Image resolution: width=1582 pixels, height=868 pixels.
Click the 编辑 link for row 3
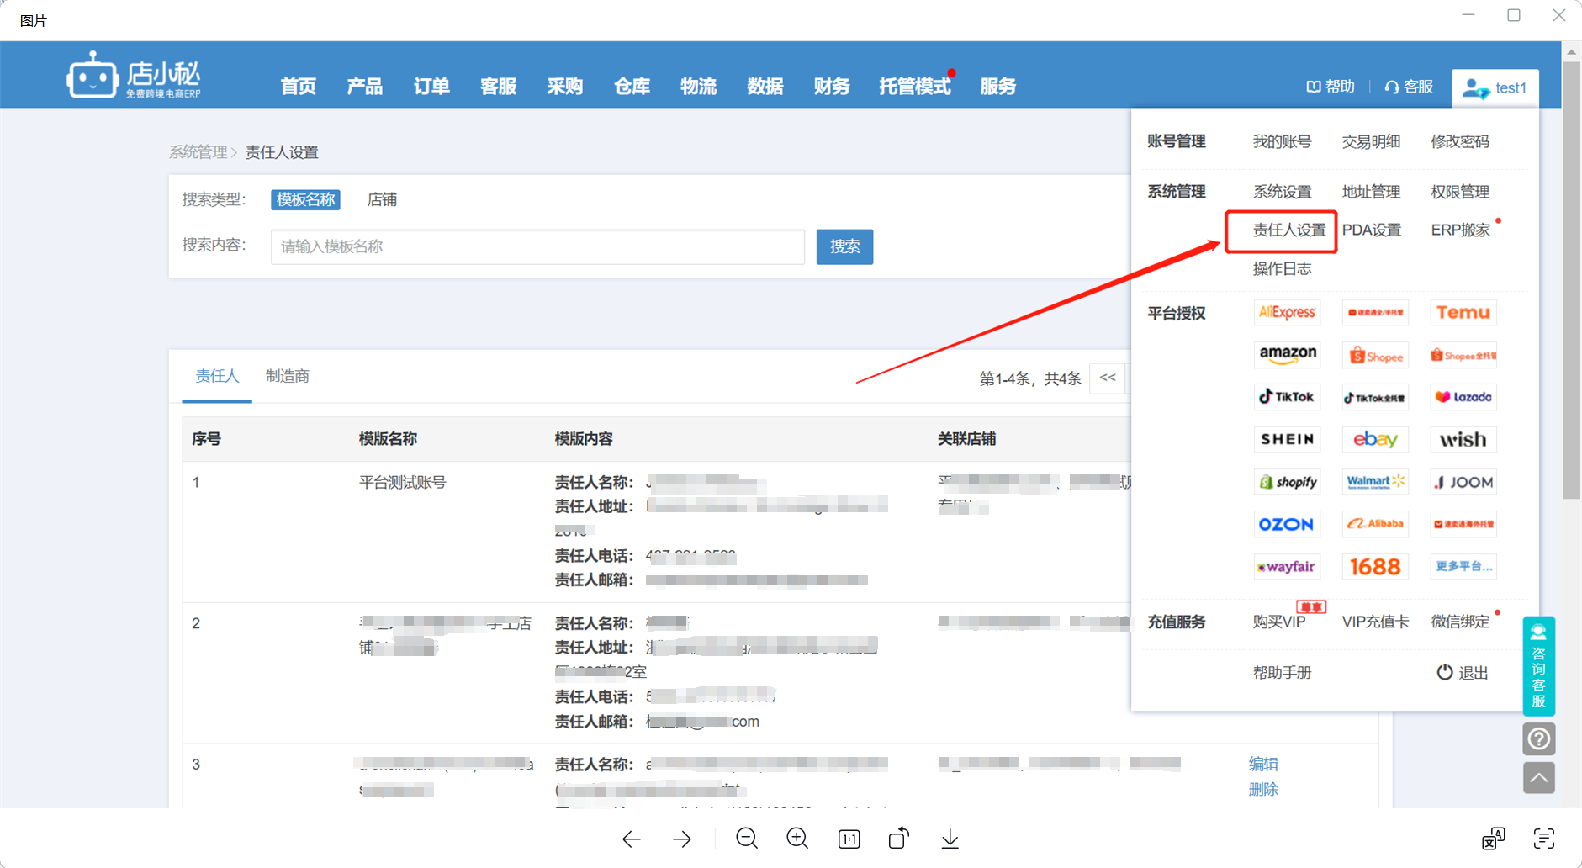(x=1263, y=764)
